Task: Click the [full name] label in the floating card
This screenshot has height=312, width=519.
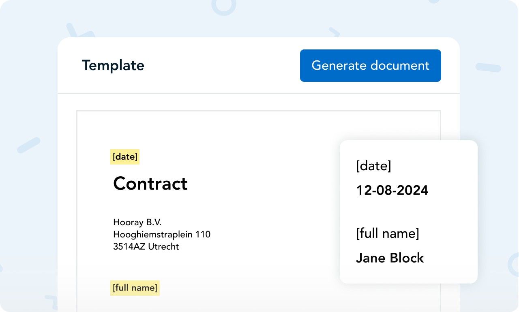Action: pos(387,233)
